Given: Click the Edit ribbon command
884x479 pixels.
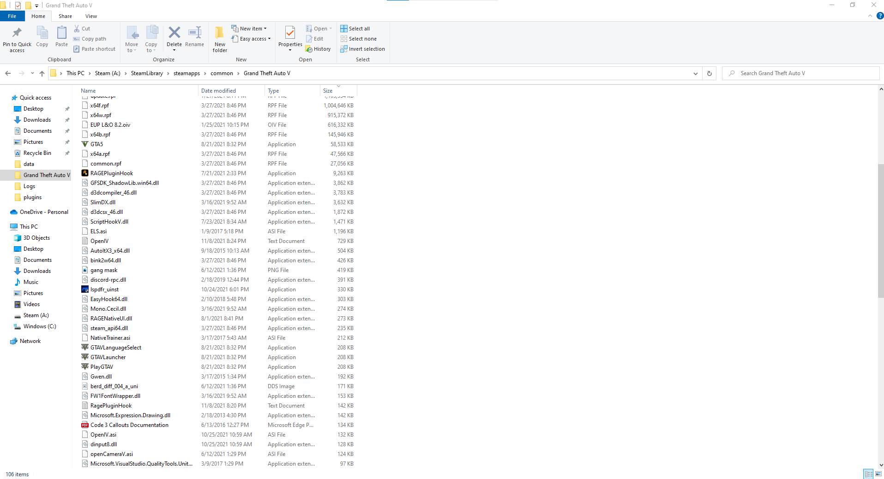Looking at the screenshot, I should coord(314,39).
